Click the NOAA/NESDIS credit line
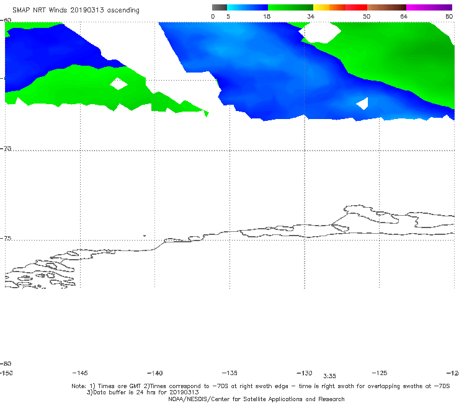Image resolution: width=459 pixels, height=403 pixels. pos(256,399)
